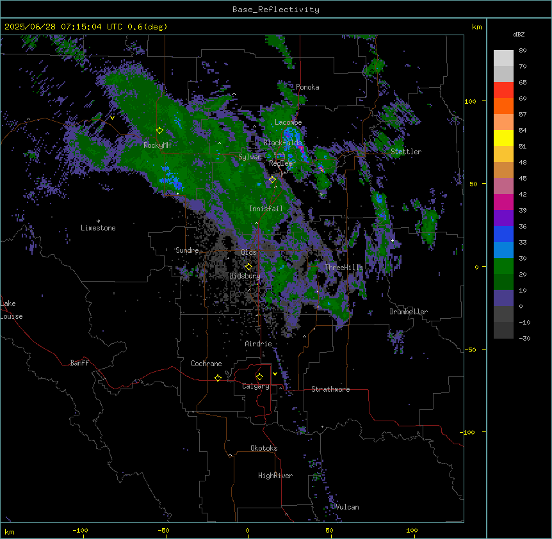Select the light gray 70-80 dBZ legend swatch

503,58
